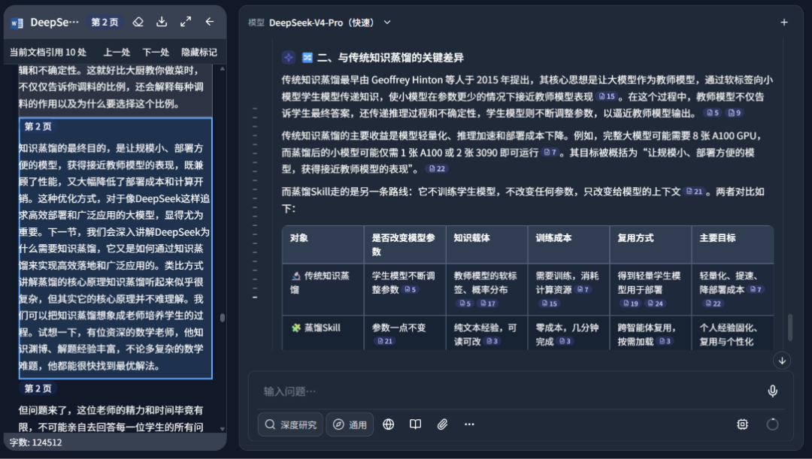Click the 对象 table column header
812x459 pixels.
click(x=298, y=238)
